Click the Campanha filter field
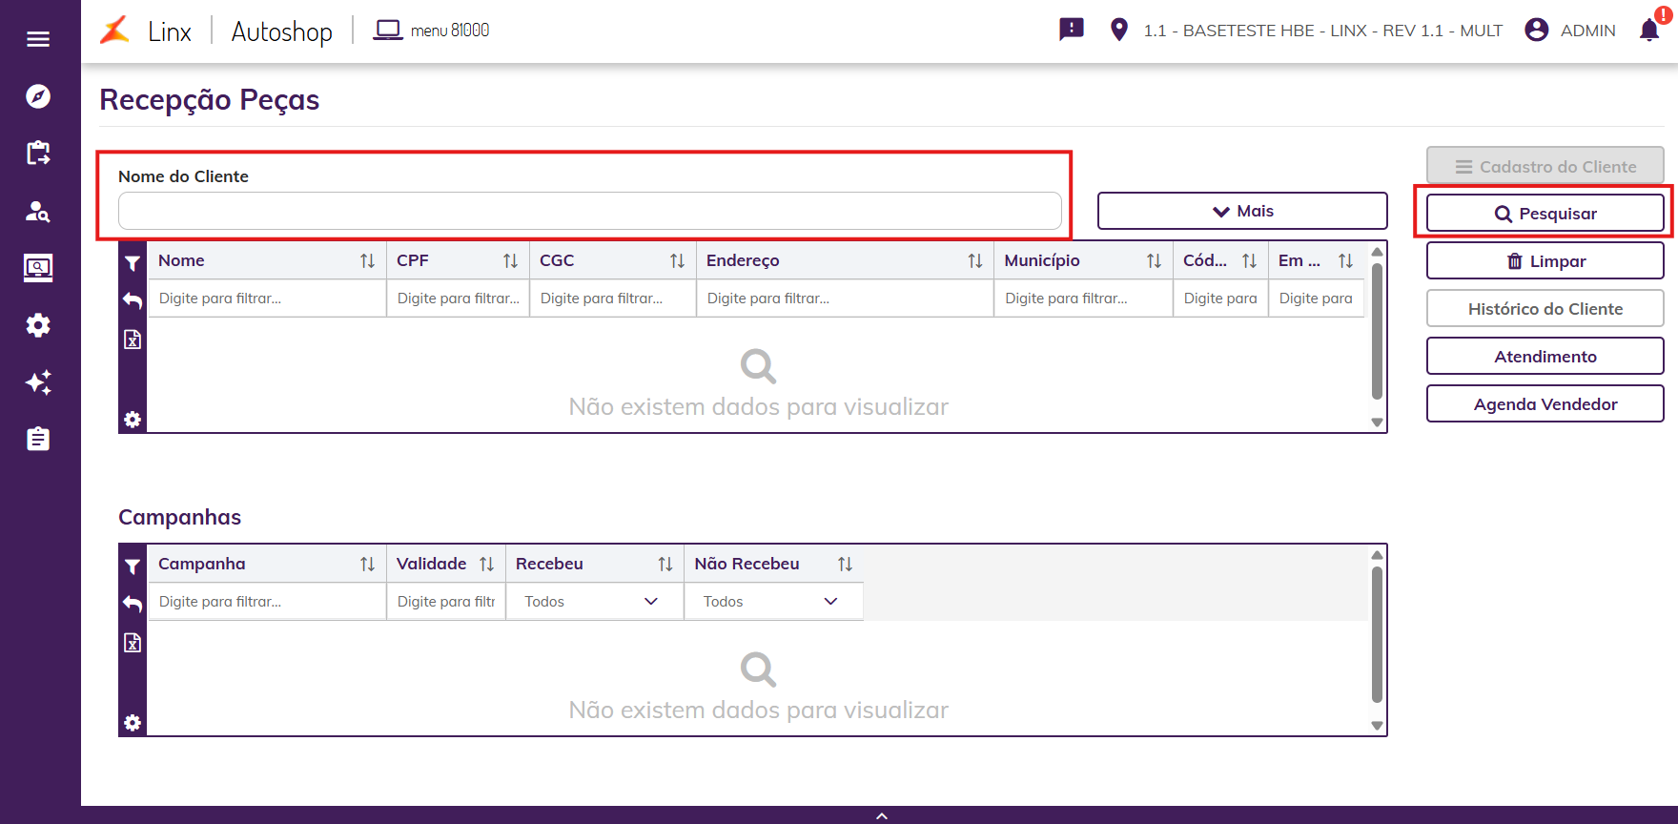The width and height of the screenshot is (1678, 824). 267,602
